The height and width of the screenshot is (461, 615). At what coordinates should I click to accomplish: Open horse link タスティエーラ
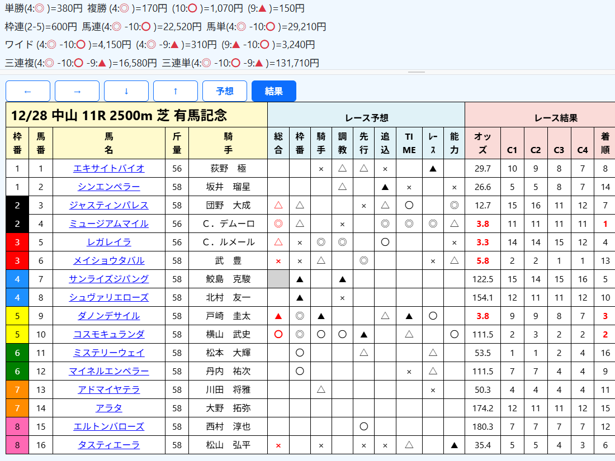(x=109, y=445)
